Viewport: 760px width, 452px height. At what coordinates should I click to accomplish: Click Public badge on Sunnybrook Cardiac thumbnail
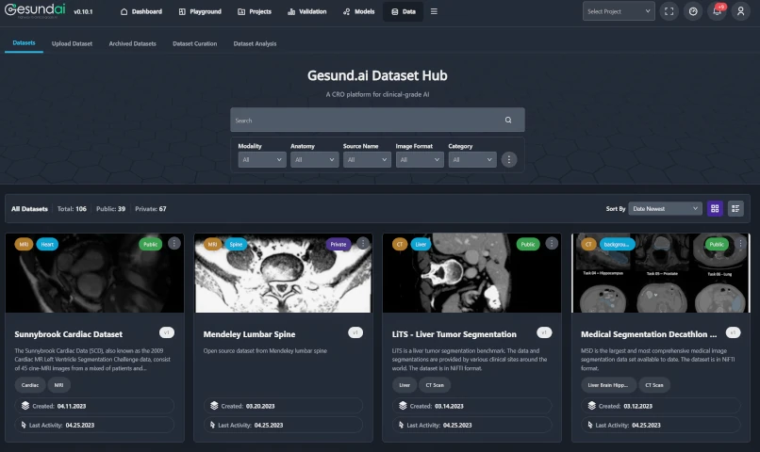150,245
